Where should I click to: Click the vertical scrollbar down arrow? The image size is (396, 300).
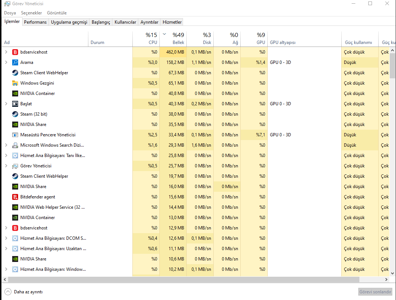392,273
